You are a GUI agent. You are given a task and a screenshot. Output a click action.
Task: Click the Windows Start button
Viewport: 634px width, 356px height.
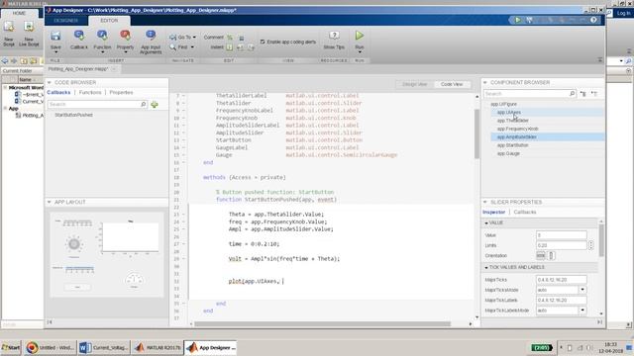click(x=11, y=347)
